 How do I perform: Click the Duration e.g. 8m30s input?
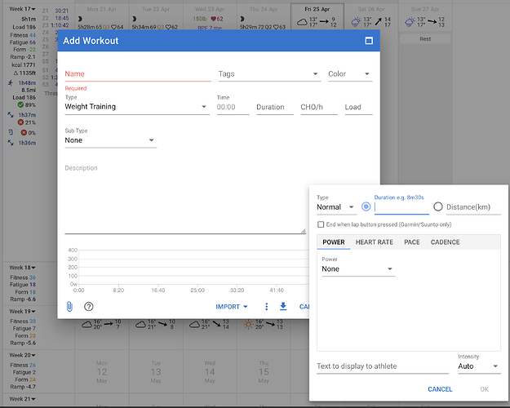click(401, 207)
